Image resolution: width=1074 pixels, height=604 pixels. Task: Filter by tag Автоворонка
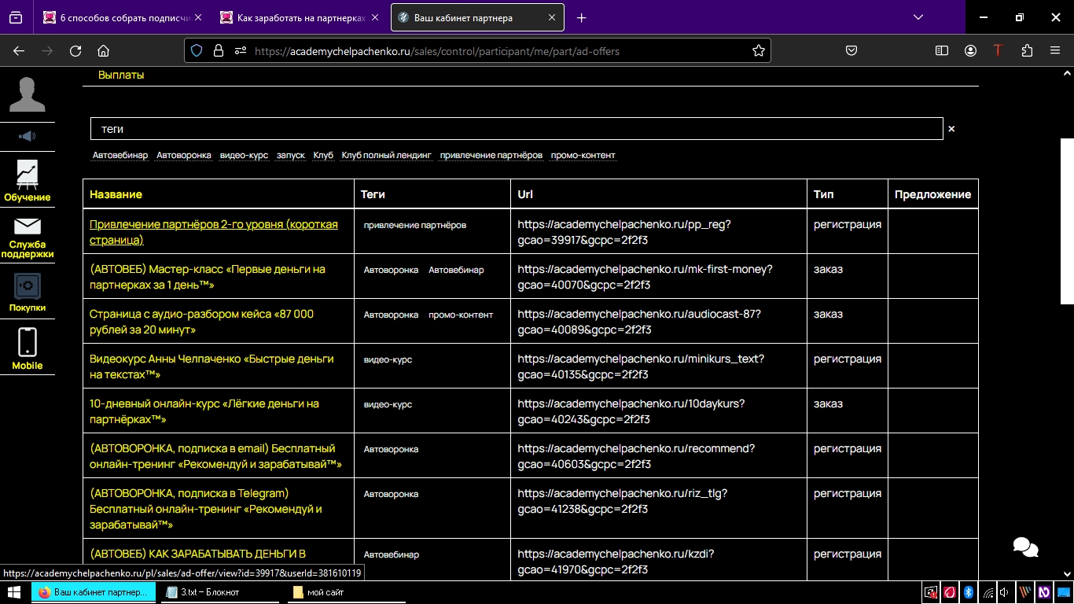click(x=184, y=155)
